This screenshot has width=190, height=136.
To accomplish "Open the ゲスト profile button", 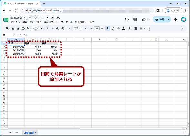I will pos(173,11).
